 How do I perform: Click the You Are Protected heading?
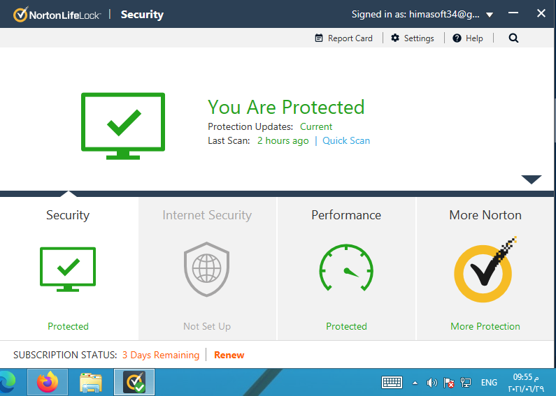(286, 107)
